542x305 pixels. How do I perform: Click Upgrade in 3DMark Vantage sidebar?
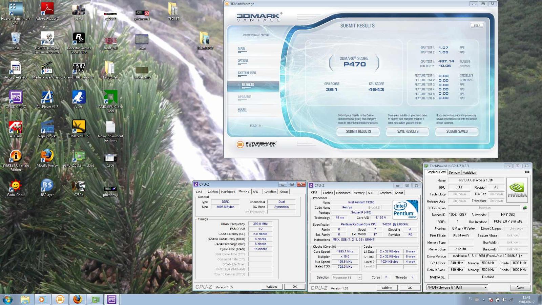[x=244, y=97]
